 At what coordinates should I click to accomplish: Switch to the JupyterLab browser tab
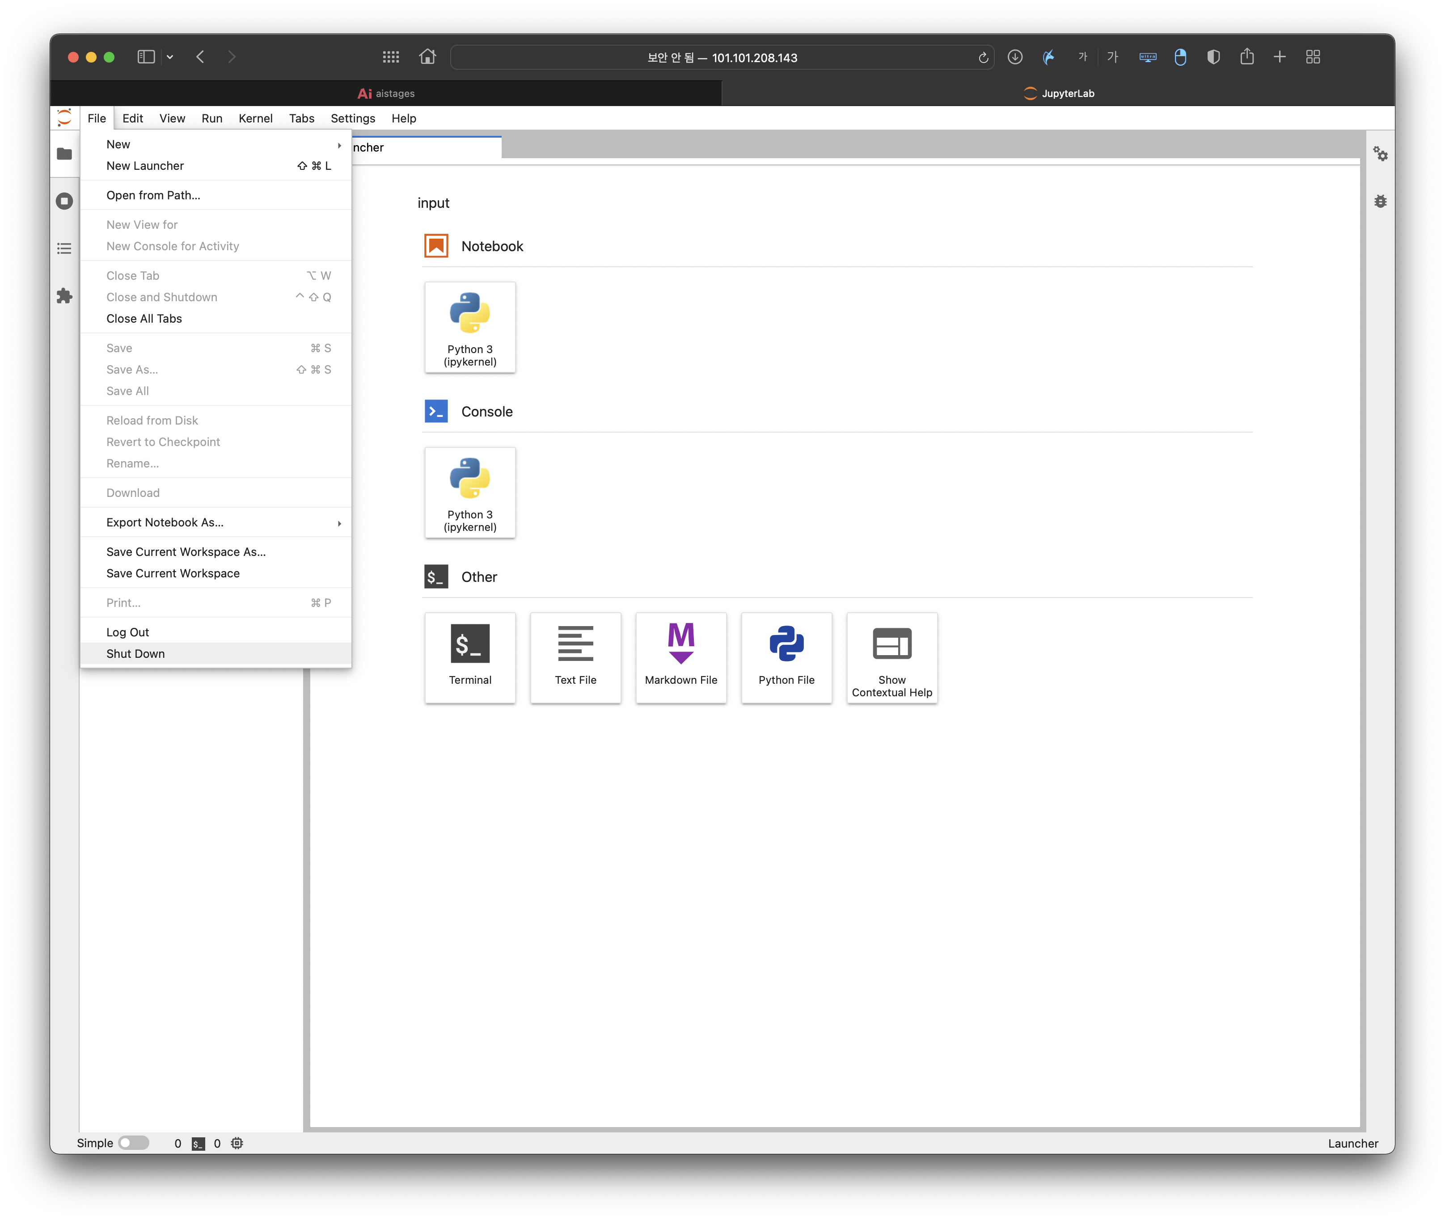point(1059,93)
